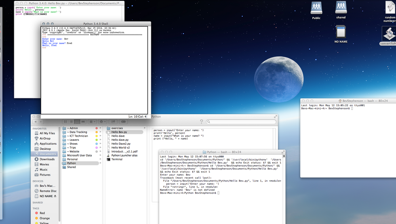
Task: Select AirDrop in Finder sidebar
Action: (45, 138)
